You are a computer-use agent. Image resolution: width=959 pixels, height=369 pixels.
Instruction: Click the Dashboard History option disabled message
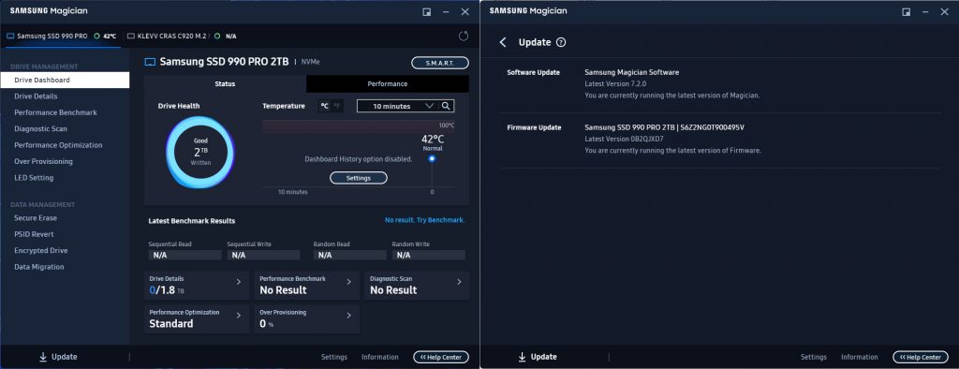pos(359,159)
